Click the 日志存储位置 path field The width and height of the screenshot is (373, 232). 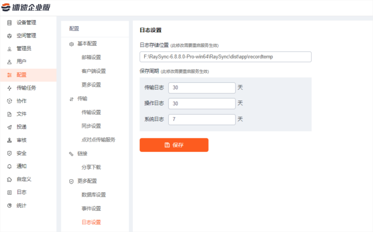225,57
